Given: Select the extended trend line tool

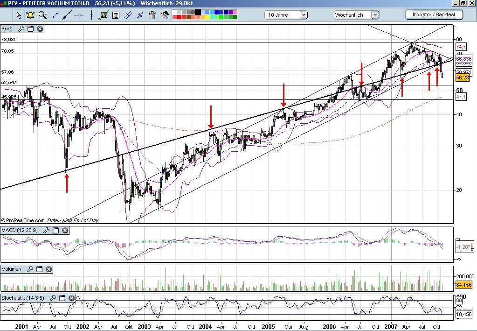Looking at the screenshot, I should (67, 15).
